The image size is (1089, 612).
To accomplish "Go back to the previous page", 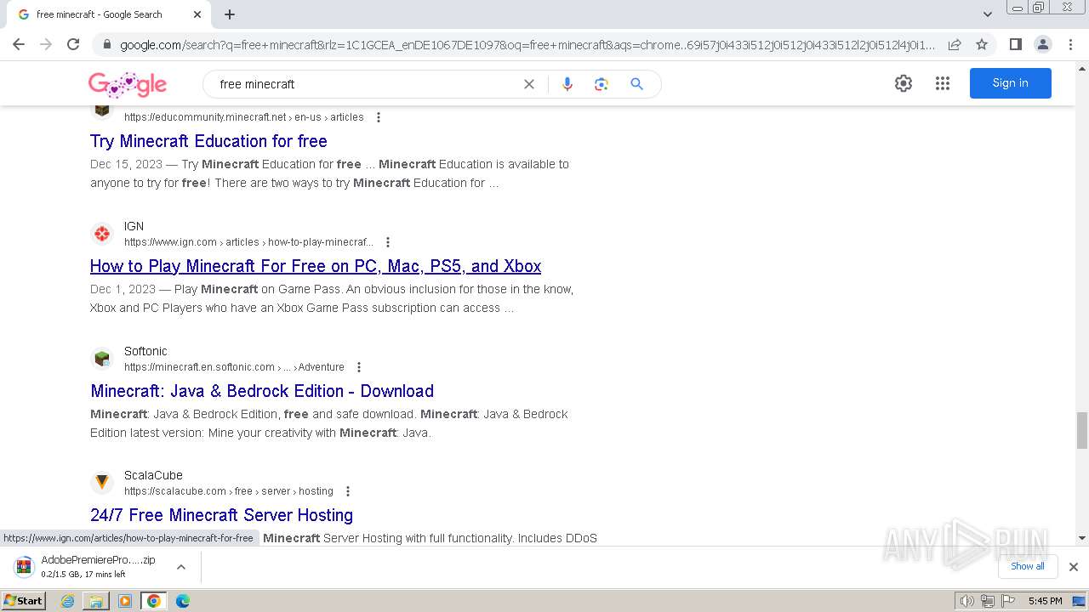I will (x=19, y=44).
